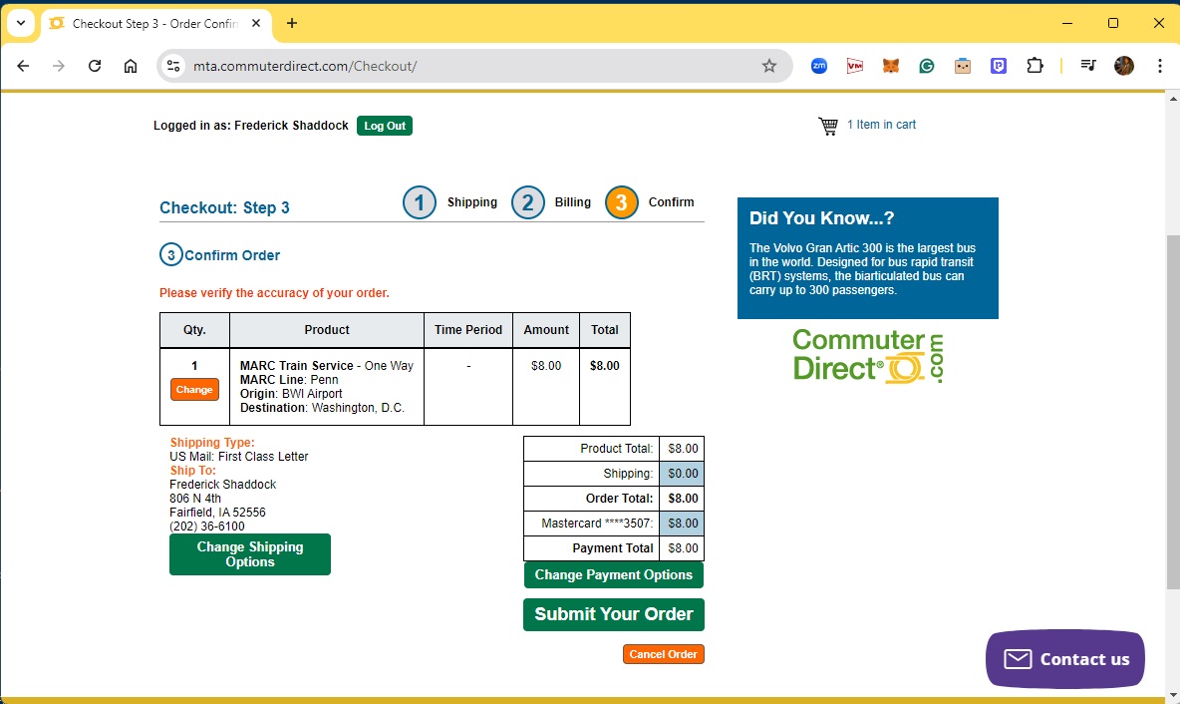
Task: Open the Contact us widget
Action: click(x=1064, y=659)
